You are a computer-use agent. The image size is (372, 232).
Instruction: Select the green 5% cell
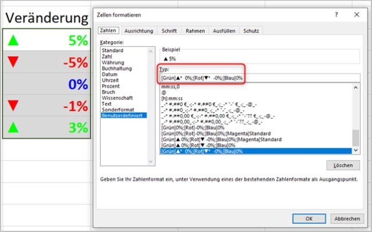tap(47, 40)
